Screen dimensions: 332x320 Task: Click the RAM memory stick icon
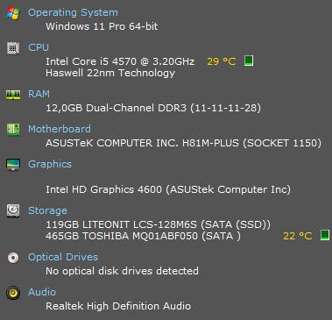[13, 95]
